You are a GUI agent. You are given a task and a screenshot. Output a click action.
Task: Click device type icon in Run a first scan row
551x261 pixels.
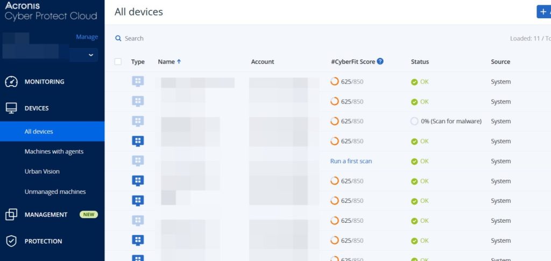click(138, 161)
